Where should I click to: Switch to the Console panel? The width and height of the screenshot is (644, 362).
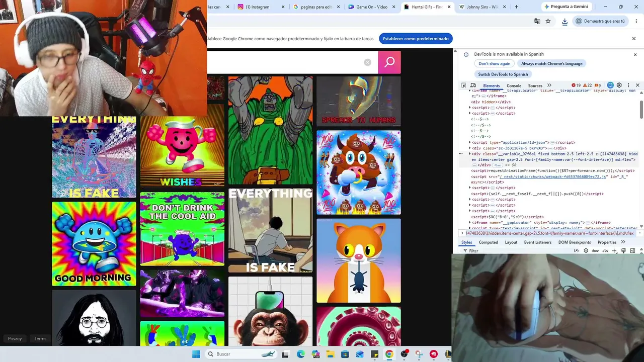[514, 85]
